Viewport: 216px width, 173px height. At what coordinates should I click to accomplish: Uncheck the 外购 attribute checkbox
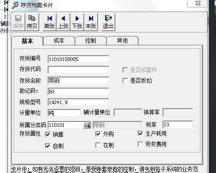(x=98, y=134)
